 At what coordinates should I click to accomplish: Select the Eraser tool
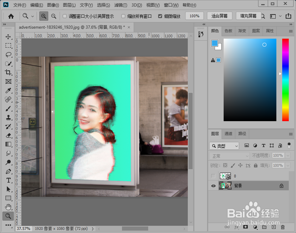point(8,135)
